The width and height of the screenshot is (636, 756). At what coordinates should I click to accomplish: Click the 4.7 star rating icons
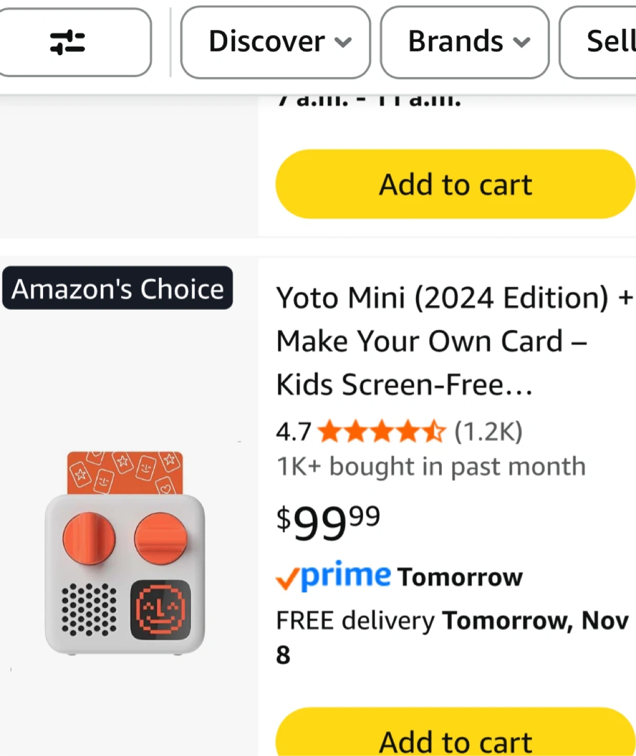381,432
